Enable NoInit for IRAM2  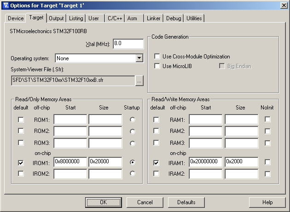tap(267, 174)
